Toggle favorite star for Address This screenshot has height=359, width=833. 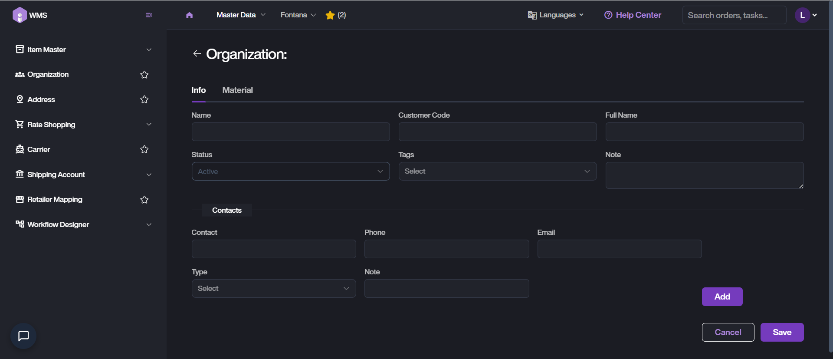click(x=144, y=99)
